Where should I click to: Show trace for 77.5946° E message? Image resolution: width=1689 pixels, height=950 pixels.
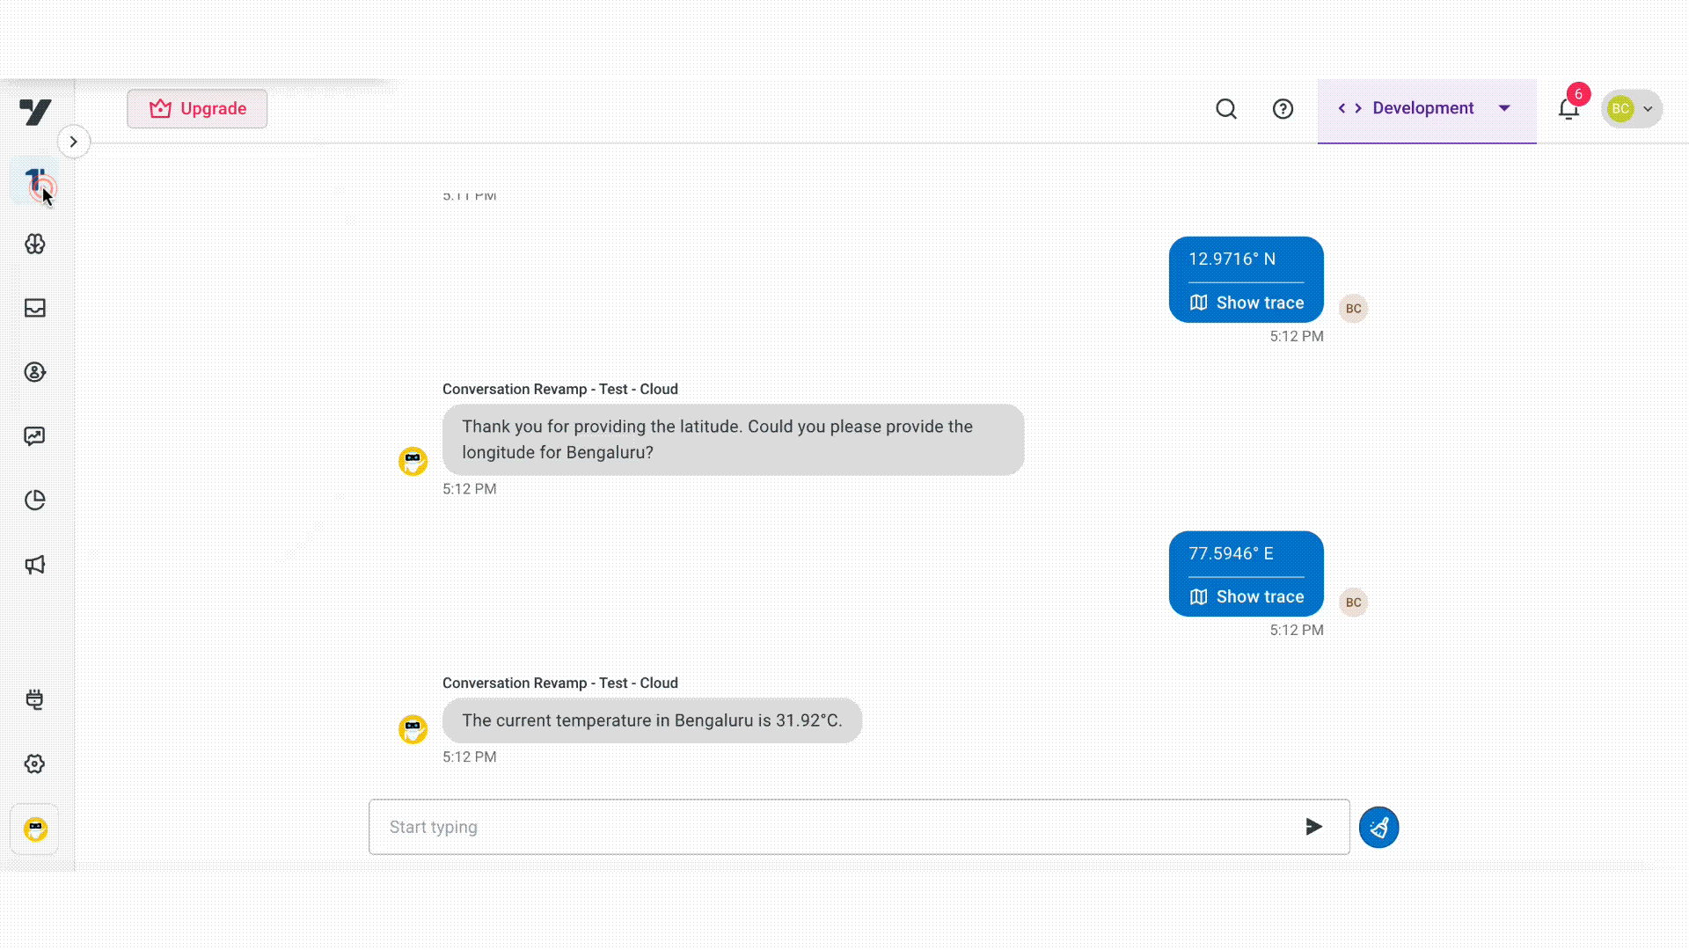coord(1247,596)
